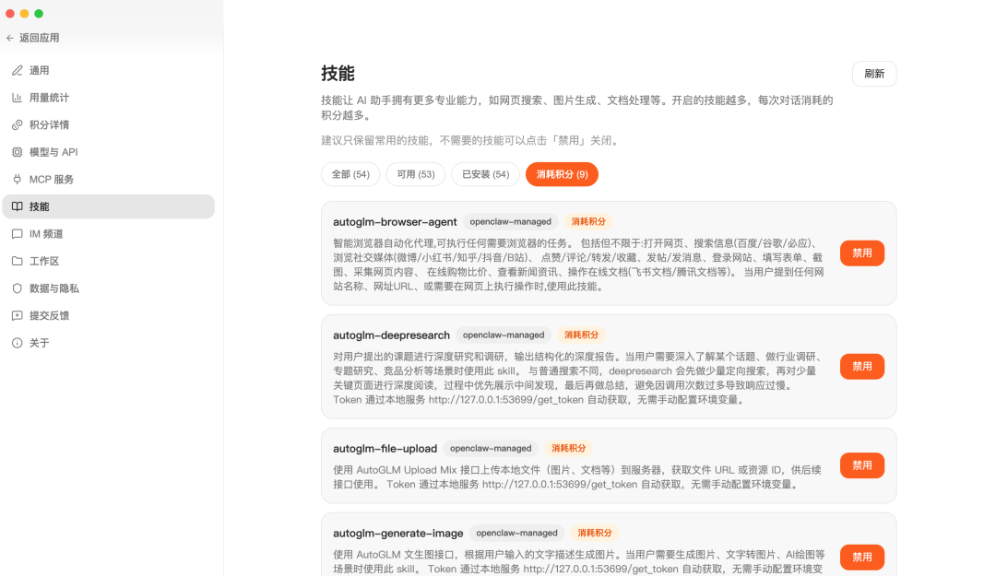Open the 积分详情 label in sidebar
The height and width of the screenshot is (576, 996).
coord(50,125)
